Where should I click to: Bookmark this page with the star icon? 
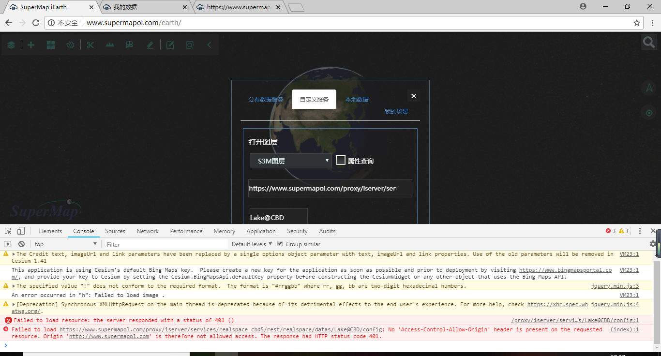pos(637,23)
